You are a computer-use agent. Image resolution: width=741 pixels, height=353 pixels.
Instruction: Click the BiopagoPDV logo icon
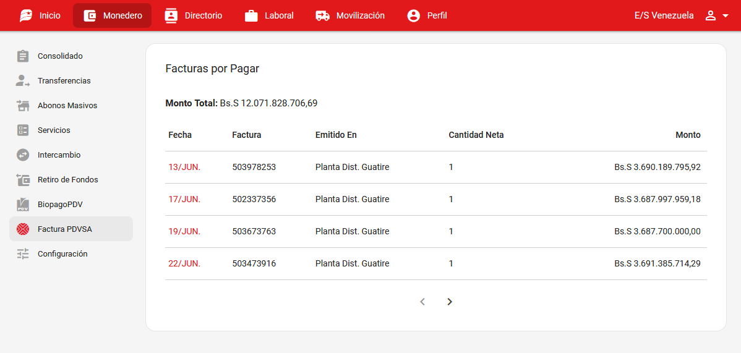tap(23, 204)
